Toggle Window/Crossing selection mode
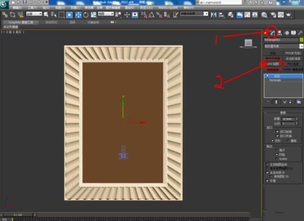 [69, 15]
